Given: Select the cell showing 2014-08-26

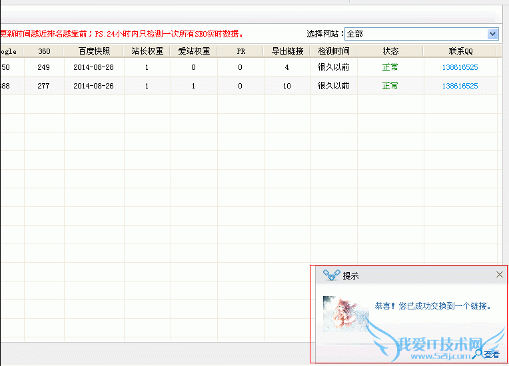Looking at the screenshot, I should pyautogui.click(x=93, y=86).
